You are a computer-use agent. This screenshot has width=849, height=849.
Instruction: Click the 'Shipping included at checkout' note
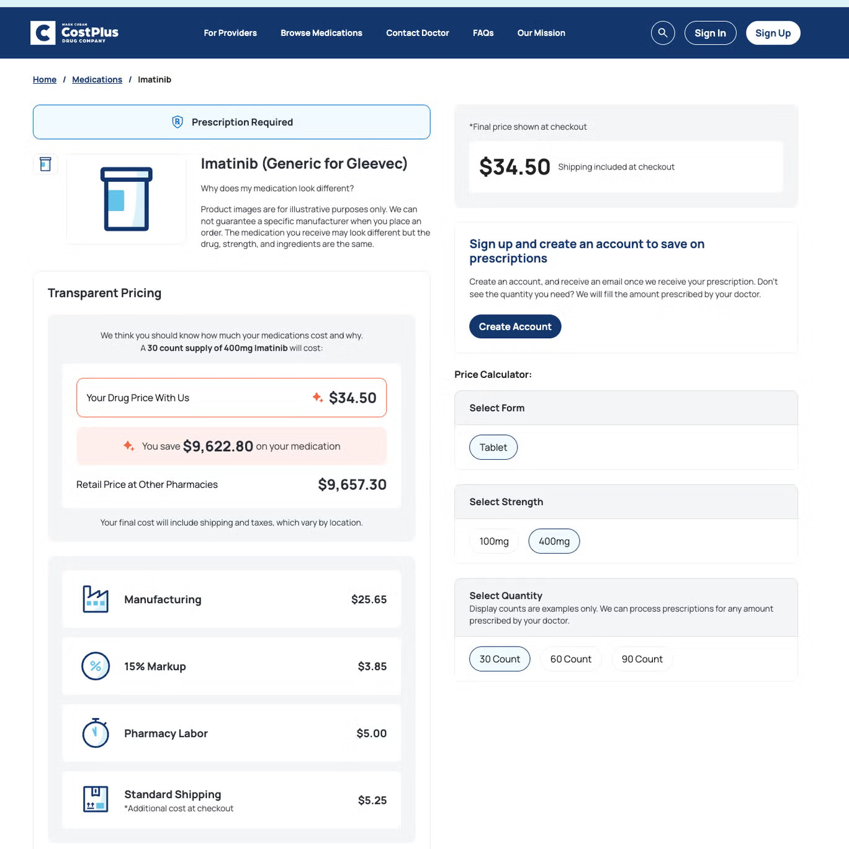click(x=616, y=167)
